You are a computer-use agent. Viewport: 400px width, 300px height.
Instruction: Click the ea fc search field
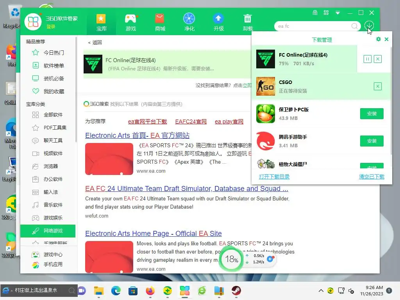tap(314, 26)
